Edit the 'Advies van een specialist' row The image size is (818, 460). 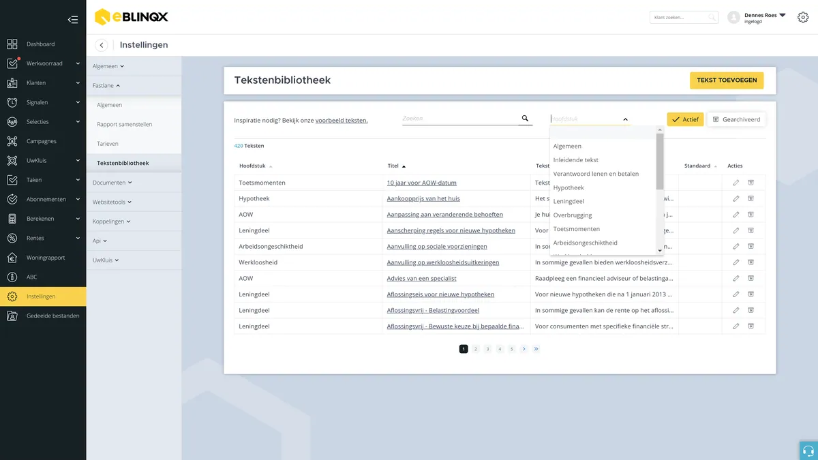click(736, 278)
